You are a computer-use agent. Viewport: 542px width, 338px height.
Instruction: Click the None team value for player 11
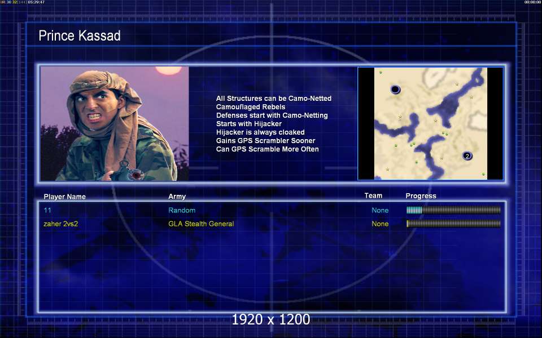coord(380,210)
